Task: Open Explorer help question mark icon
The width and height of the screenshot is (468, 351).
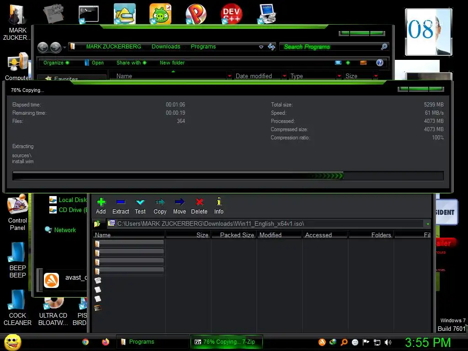Action: point(380,63)
